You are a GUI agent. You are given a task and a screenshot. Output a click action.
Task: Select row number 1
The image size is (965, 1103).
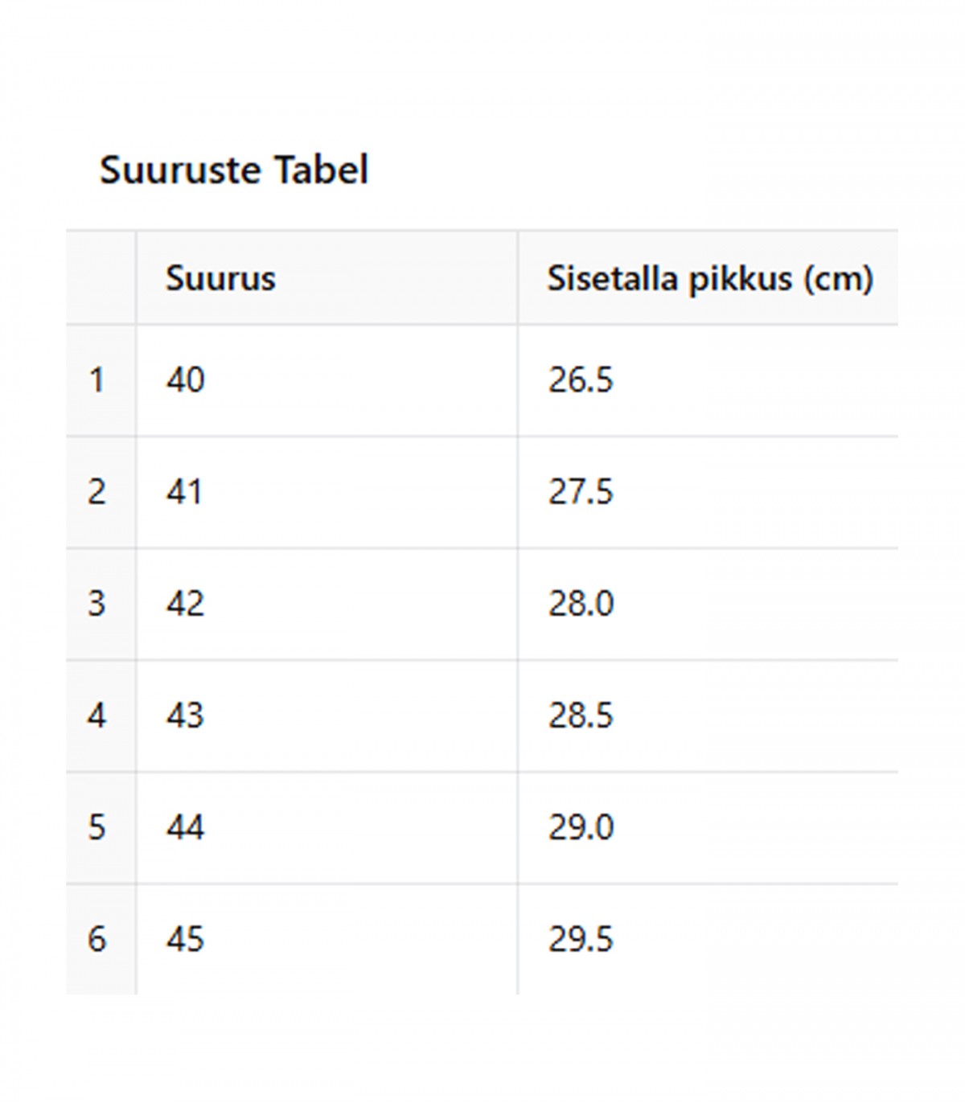101,380
